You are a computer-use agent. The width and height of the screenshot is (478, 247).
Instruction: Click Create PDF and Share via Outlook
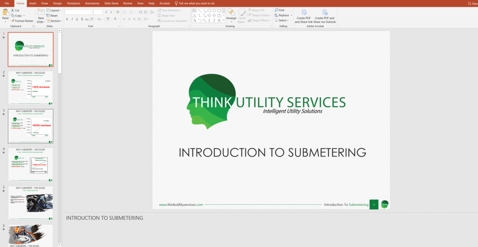pyautogui.click(x=324, y=13)
